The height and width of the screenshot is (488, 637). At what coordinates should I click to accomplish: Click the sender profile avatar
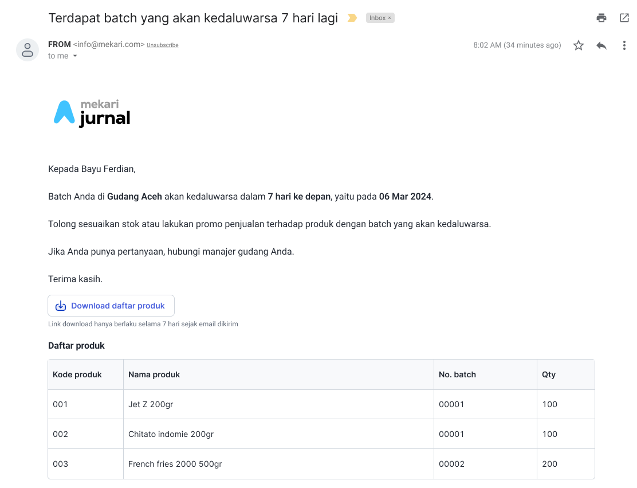(27, 50)
